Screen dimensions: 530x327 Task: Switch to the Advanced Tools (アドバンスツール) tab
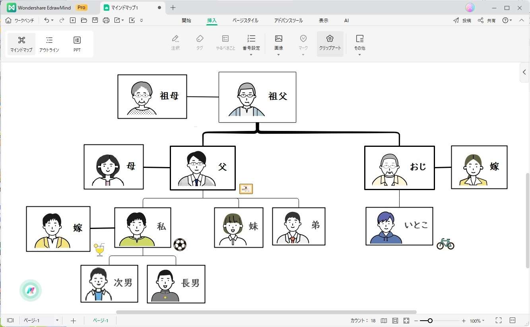(288, 21)
